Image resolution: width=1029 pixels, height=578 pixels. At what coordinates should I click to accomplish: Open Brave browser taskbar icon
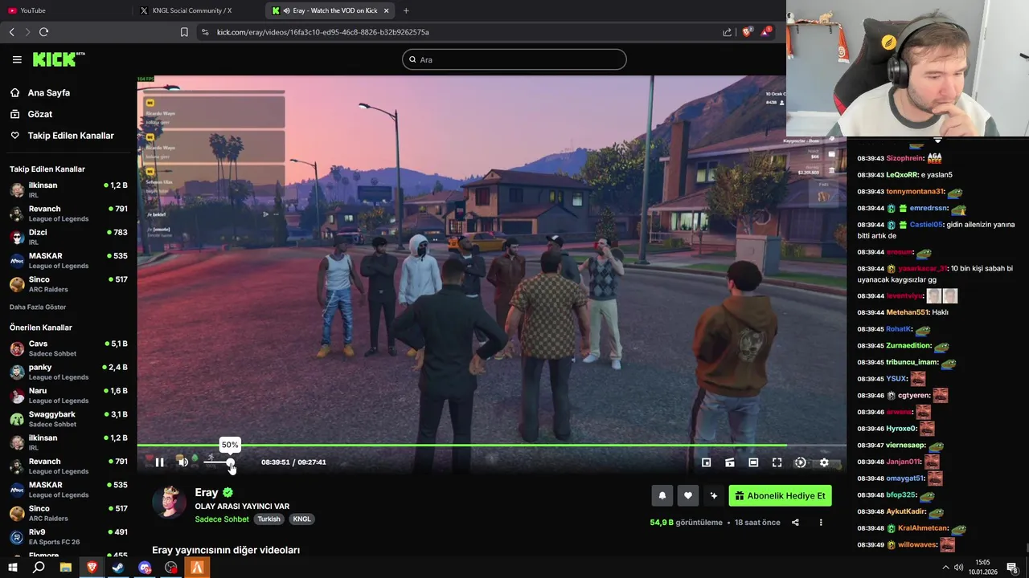click(92, 568)
